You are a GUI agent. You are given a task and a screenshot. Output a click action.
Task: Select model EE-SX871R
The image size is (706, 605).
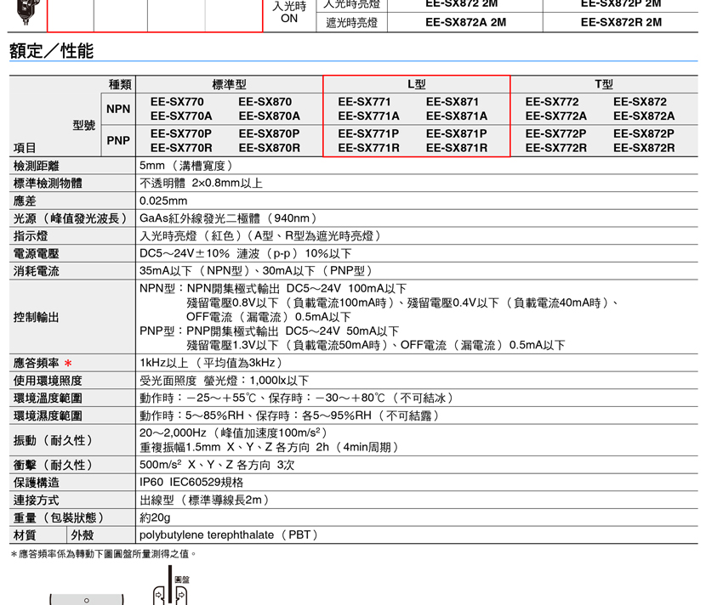[457, 148]
